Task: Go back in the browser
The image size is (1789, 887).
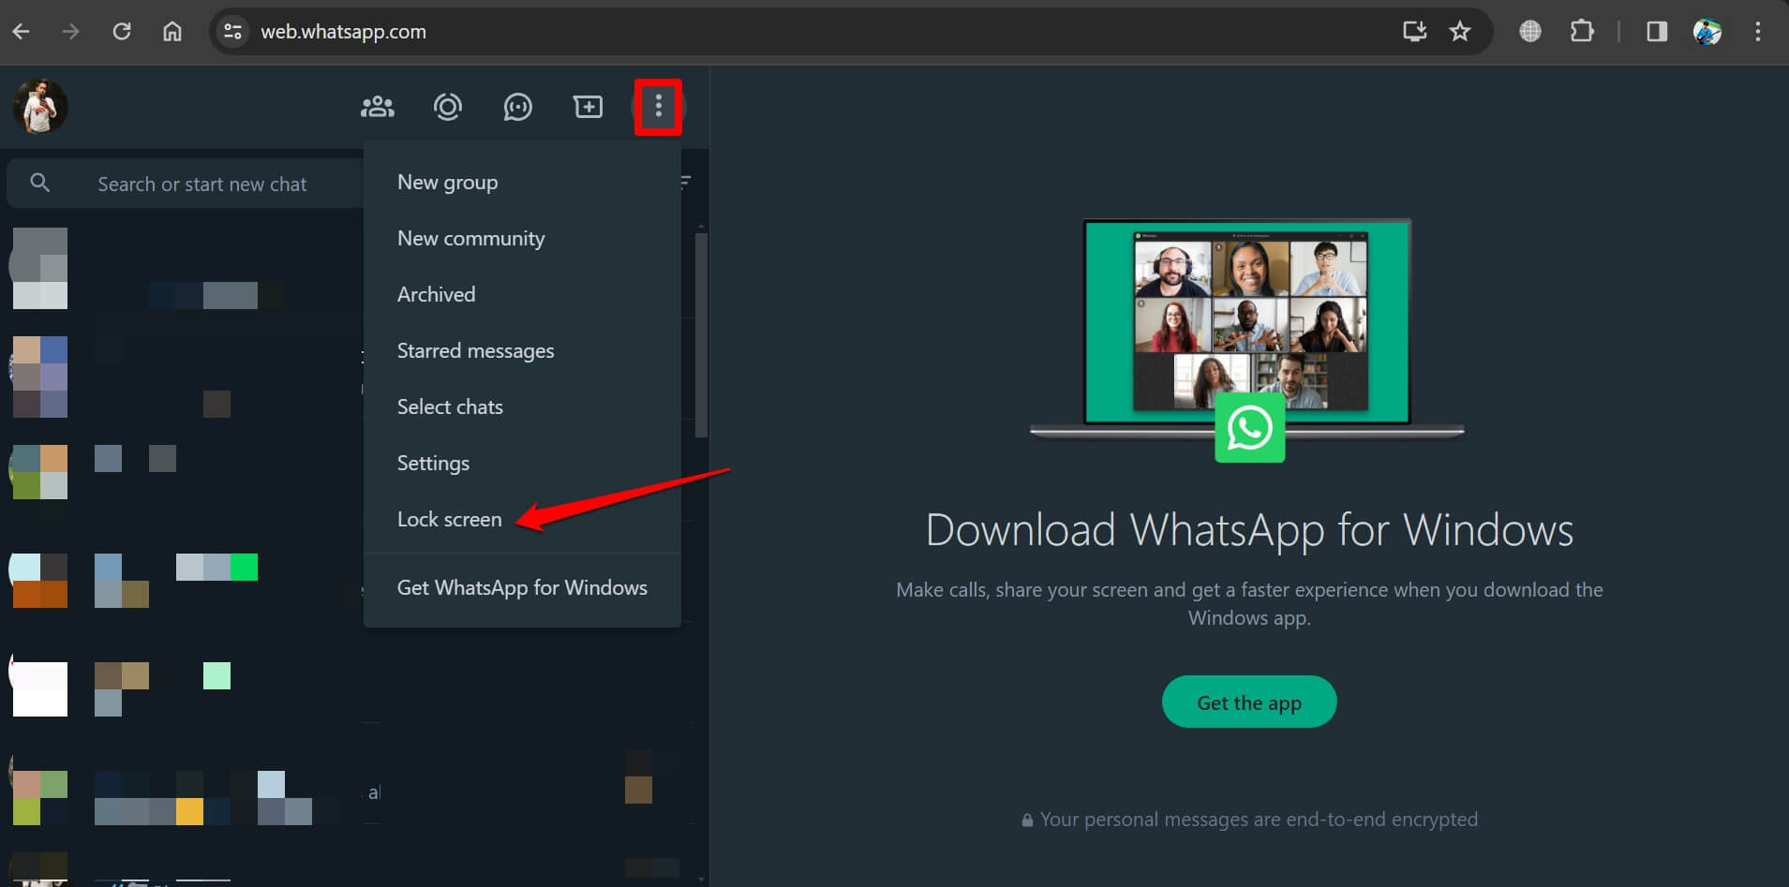Action: click(22, 32)
